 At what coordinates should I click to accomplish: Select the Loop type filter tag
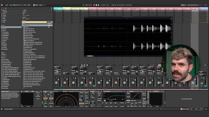click(x=24, y=15)
